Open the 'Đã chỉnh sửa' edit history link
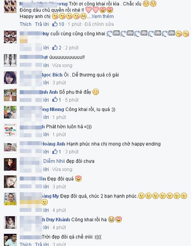The width and height of the screenshot is (191, 246). [x=99, y=24]
